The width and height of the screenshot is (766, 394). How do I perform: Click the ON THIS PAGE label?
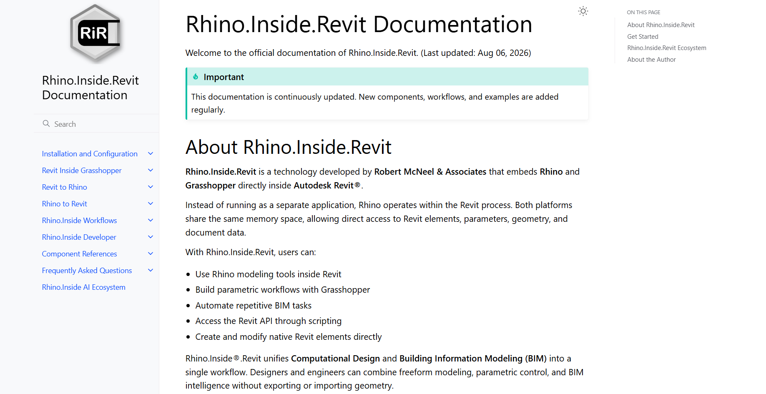tap(643, 13)
